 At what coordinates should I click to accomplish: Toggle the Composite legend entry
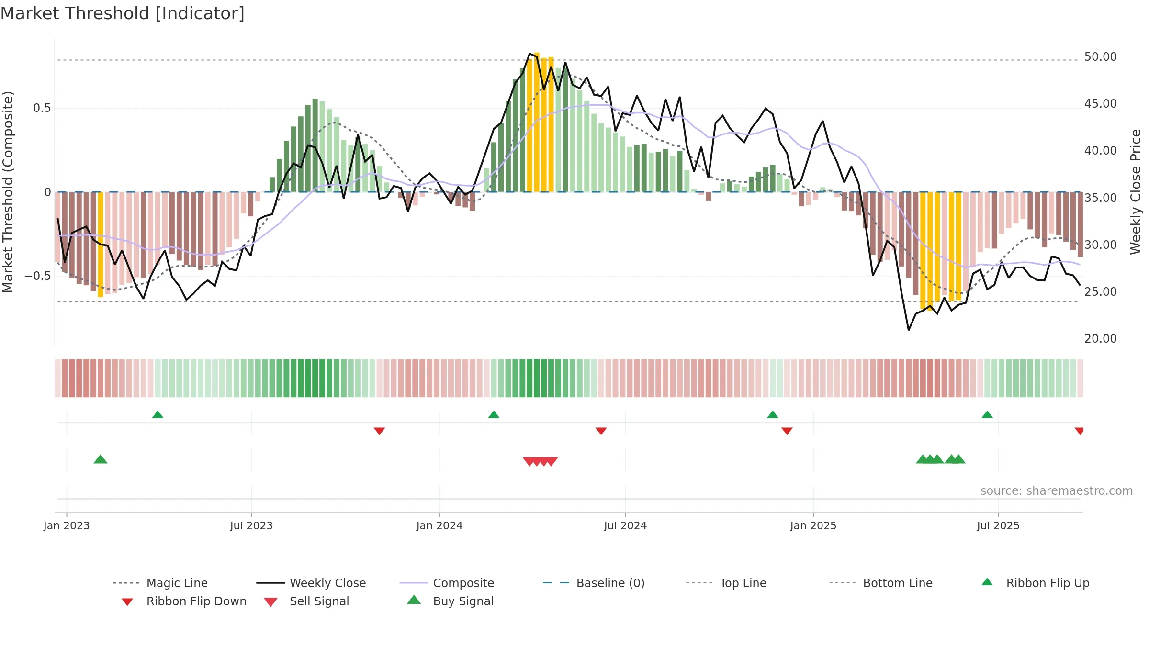(x=447, y=583)
